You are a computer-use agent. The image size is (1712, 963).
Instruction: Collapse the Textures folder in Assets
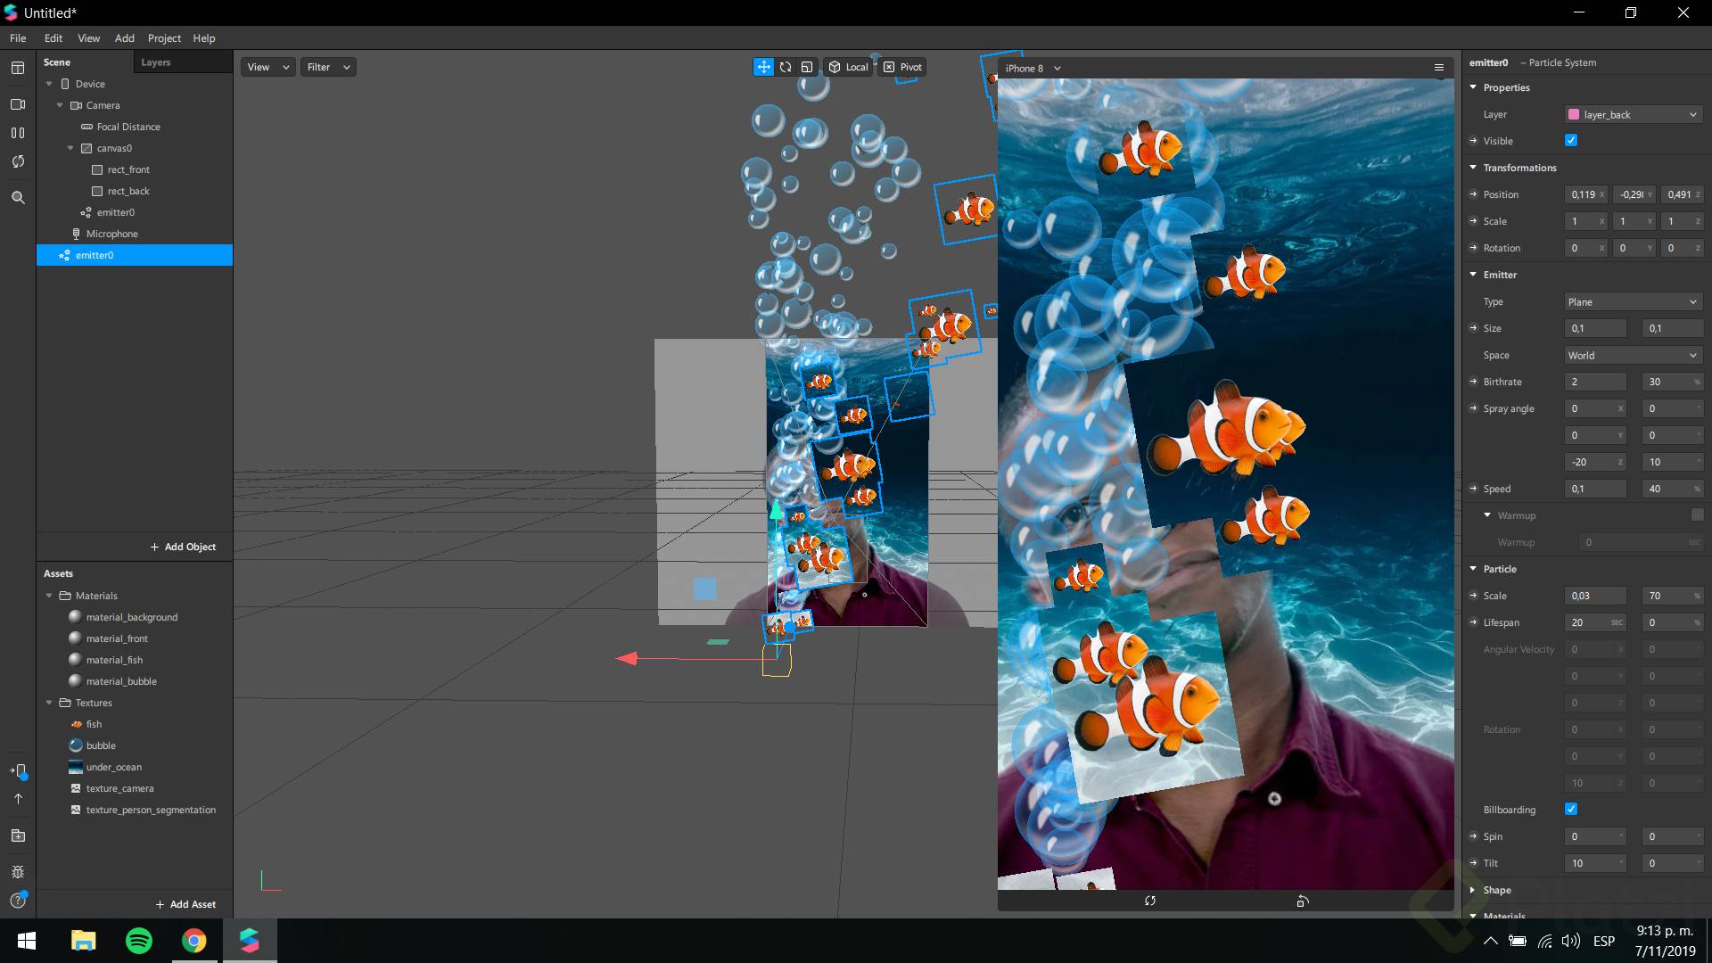(x=49, y=703)
